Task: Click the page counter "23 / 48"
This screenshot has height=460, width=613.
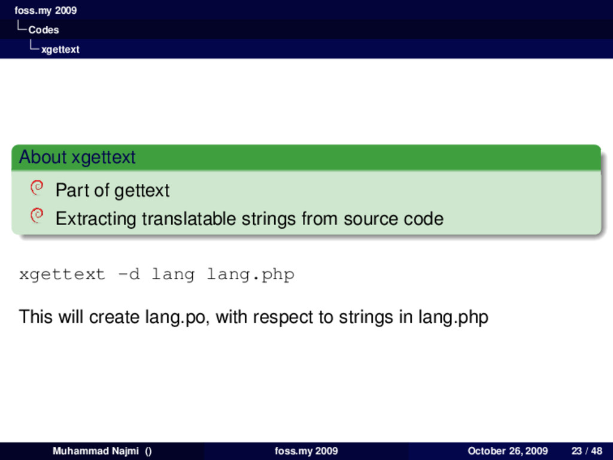Action: (587, 451)
